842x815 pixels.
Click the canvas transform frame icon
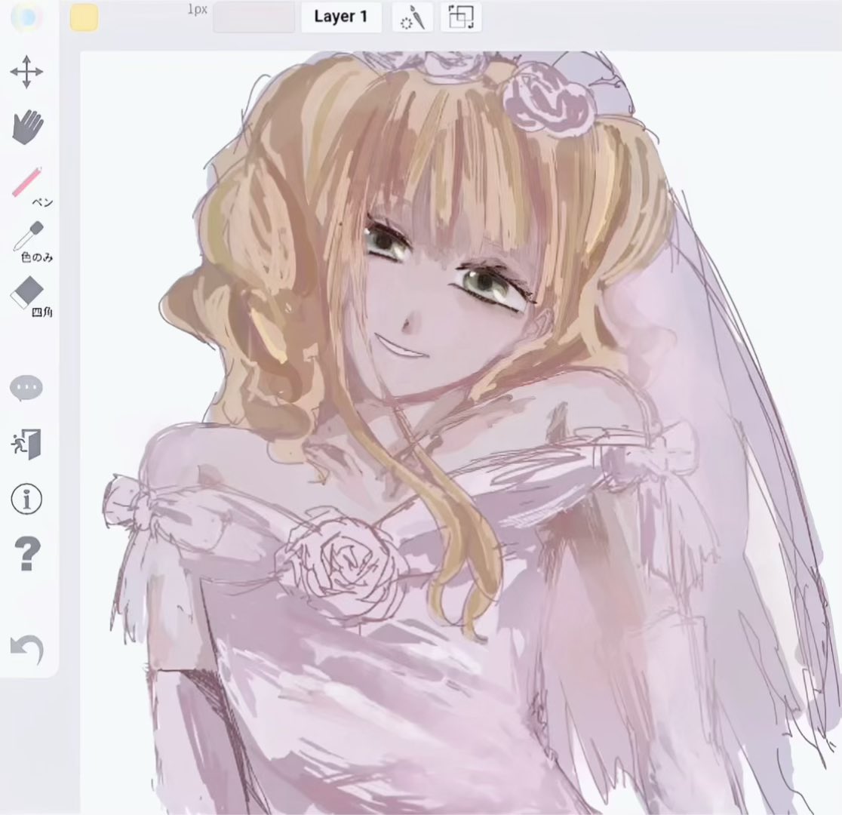[461, 17]
